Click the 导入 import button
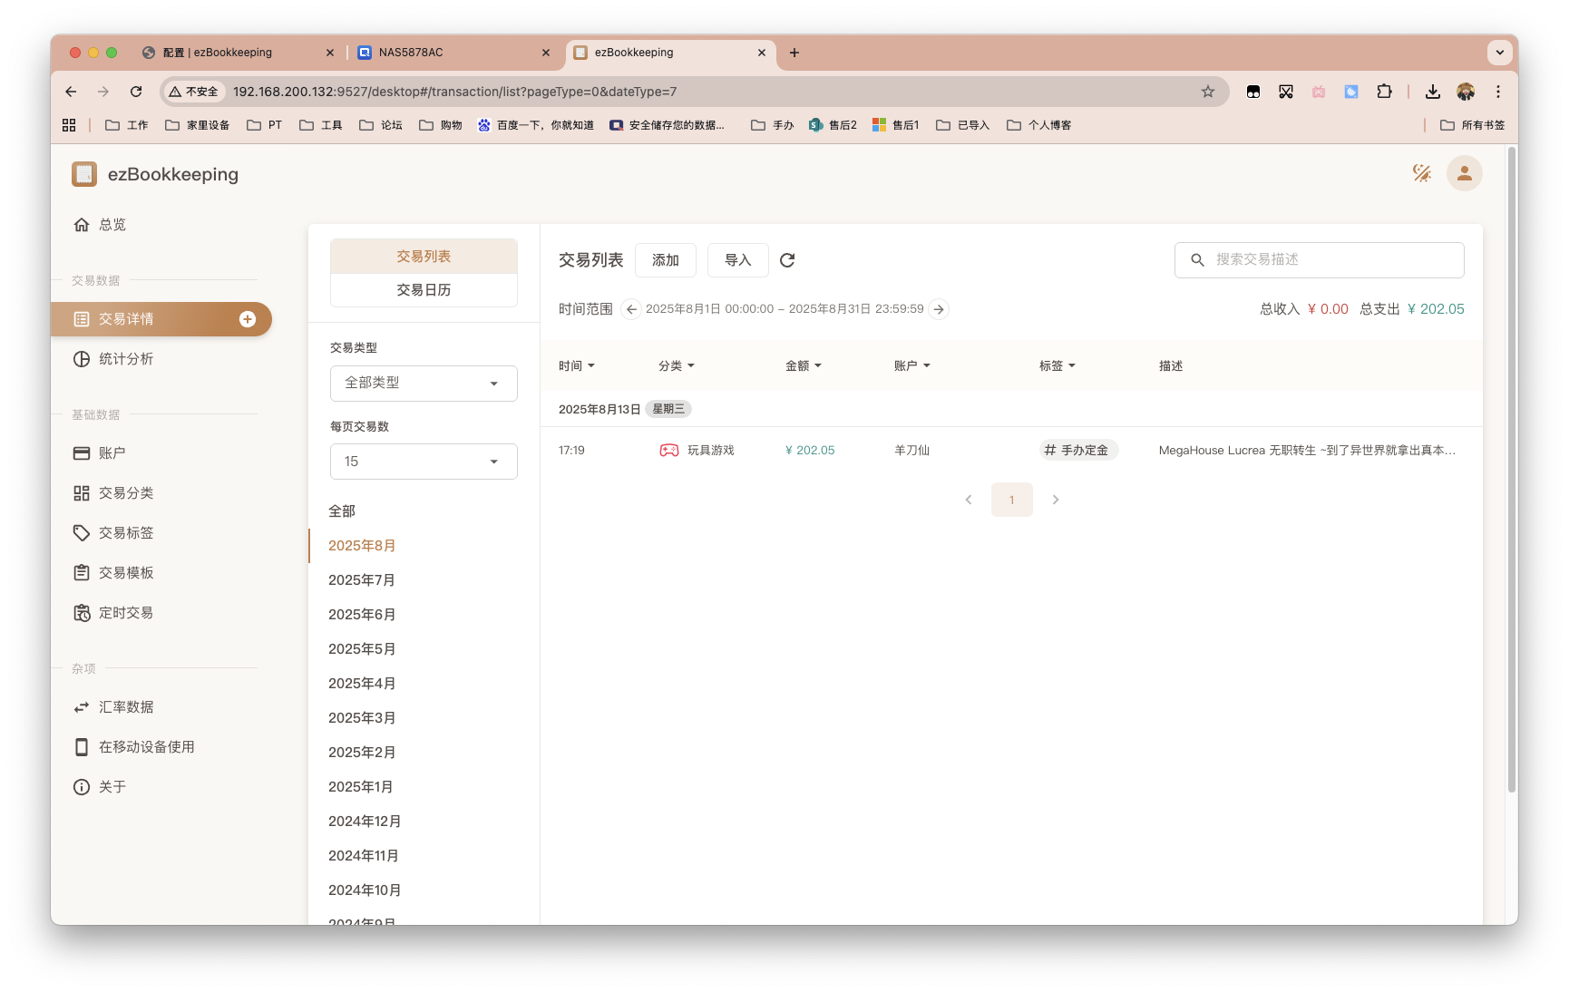 coord(737,260)
